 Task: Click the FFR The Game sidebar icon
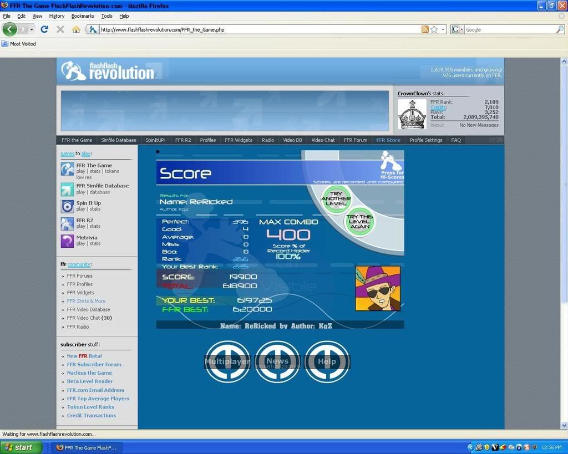(67, 169)
